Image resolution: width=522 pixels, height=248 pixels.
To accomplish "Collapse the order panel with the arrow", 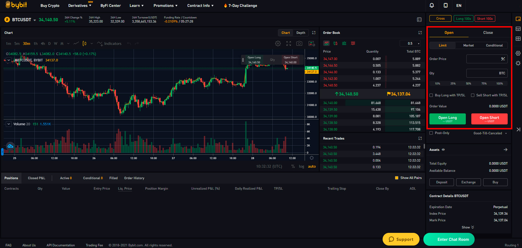I will click(x=518, y=129).
